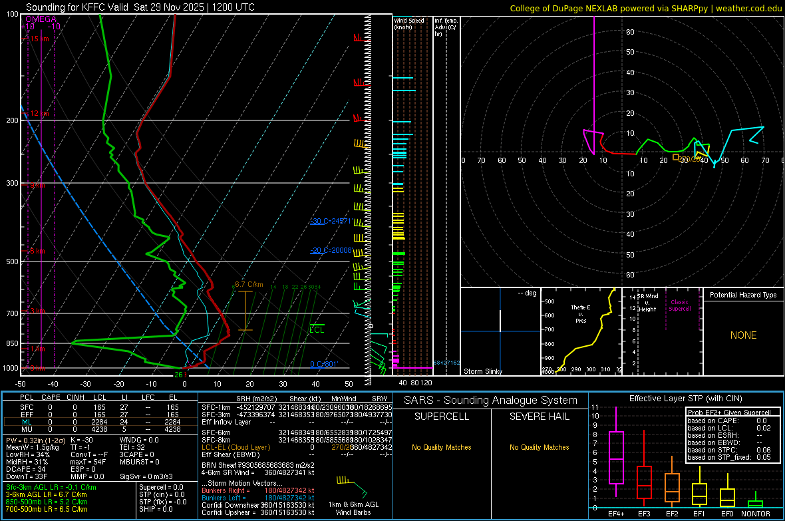The height and width of the screenshot is (521, 785).
Task: Click the Inf. Temp. Adv. panel header
Action: point(446,27)
